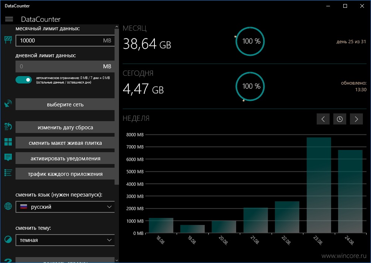Click the 'МЕСЯЦ' section heading
371x263 pixels.
click(x=135, y=28)
